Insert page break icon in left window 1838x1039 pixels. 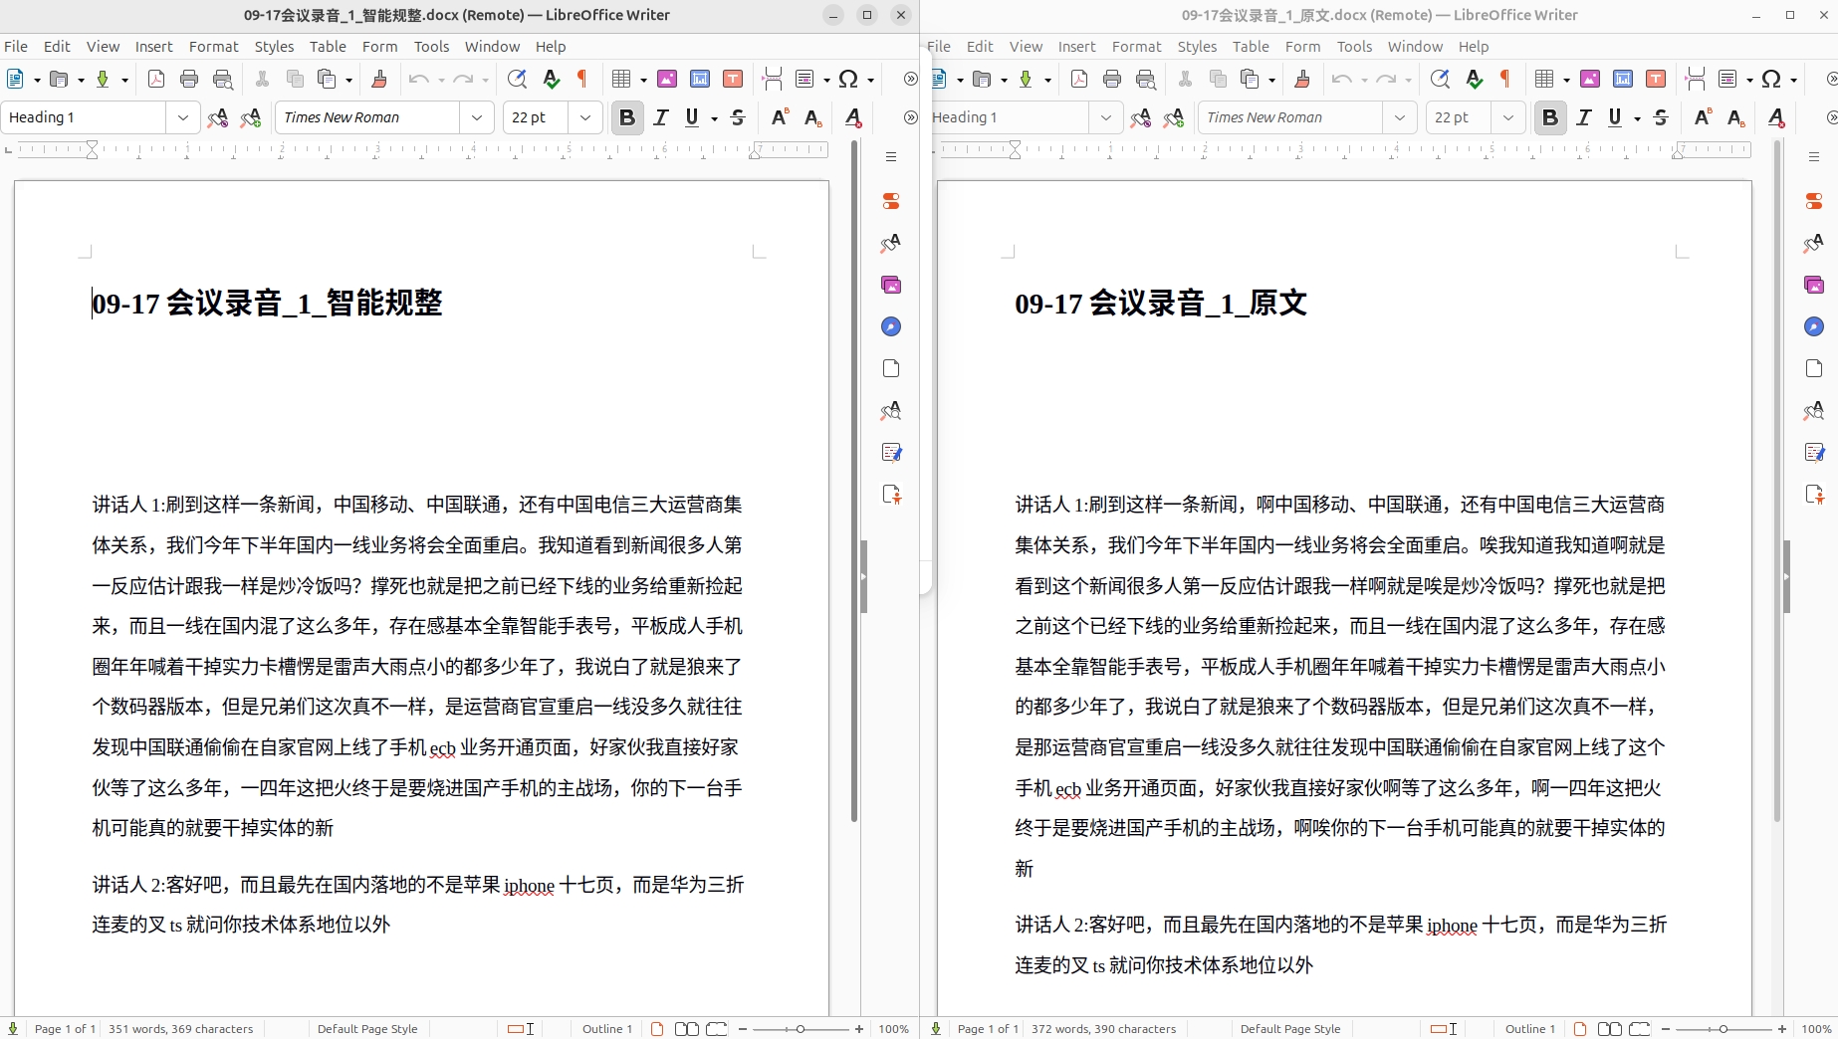[x=772, y=80]
